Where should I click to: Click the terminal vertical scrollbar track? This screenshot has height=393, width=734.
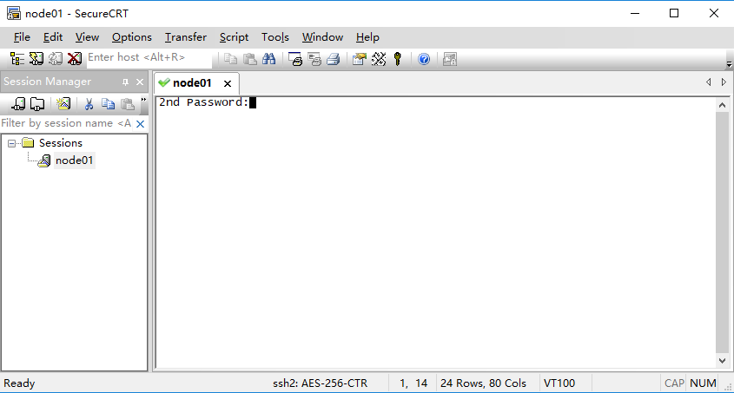tap(723, 233)
